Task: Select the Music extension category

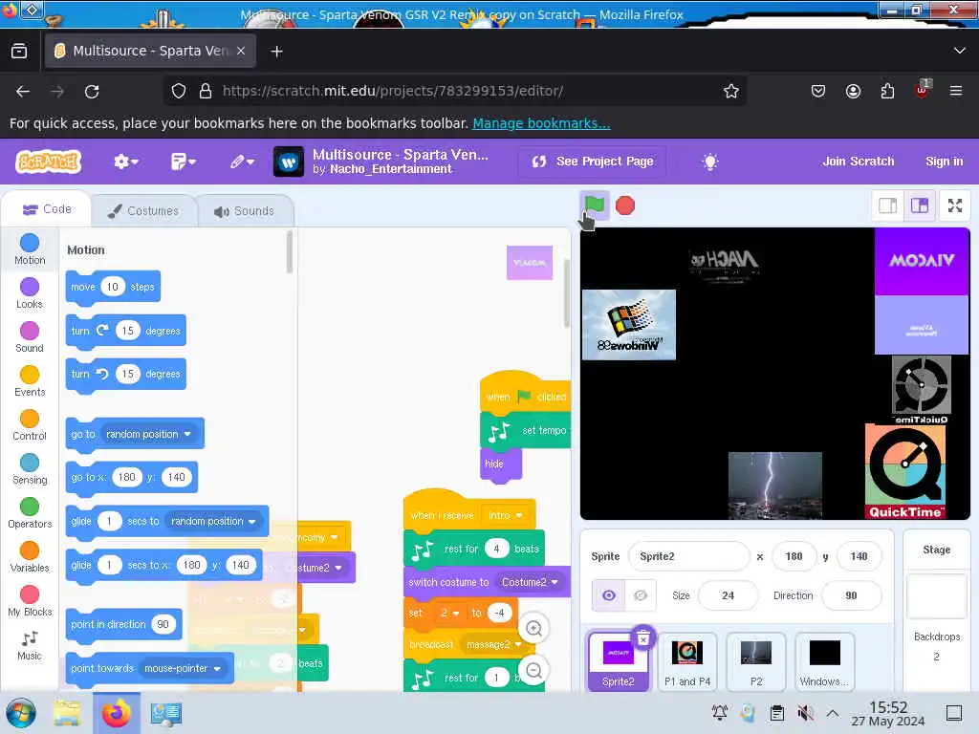Action: (30, 645)
